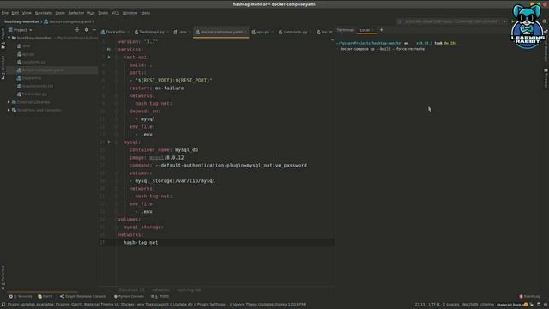The height and width of the screenshot is (309, 549).
Task: Open the Run menu
Action: pos(91,13)
